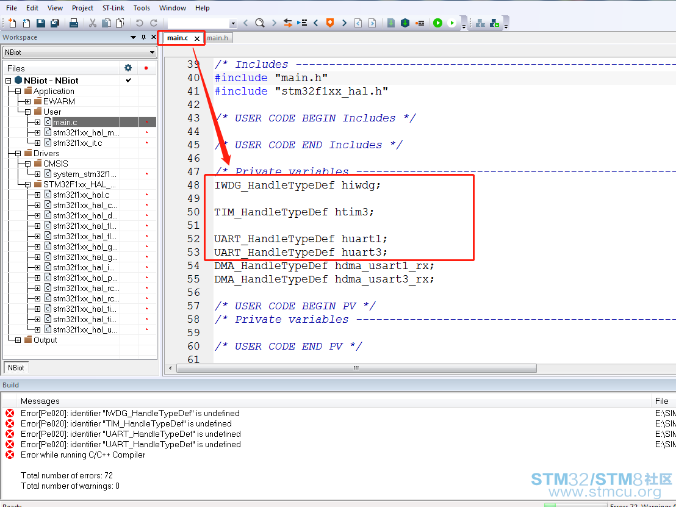Click the Go To line icon
The image size is (676, 507).
(302, 23)
